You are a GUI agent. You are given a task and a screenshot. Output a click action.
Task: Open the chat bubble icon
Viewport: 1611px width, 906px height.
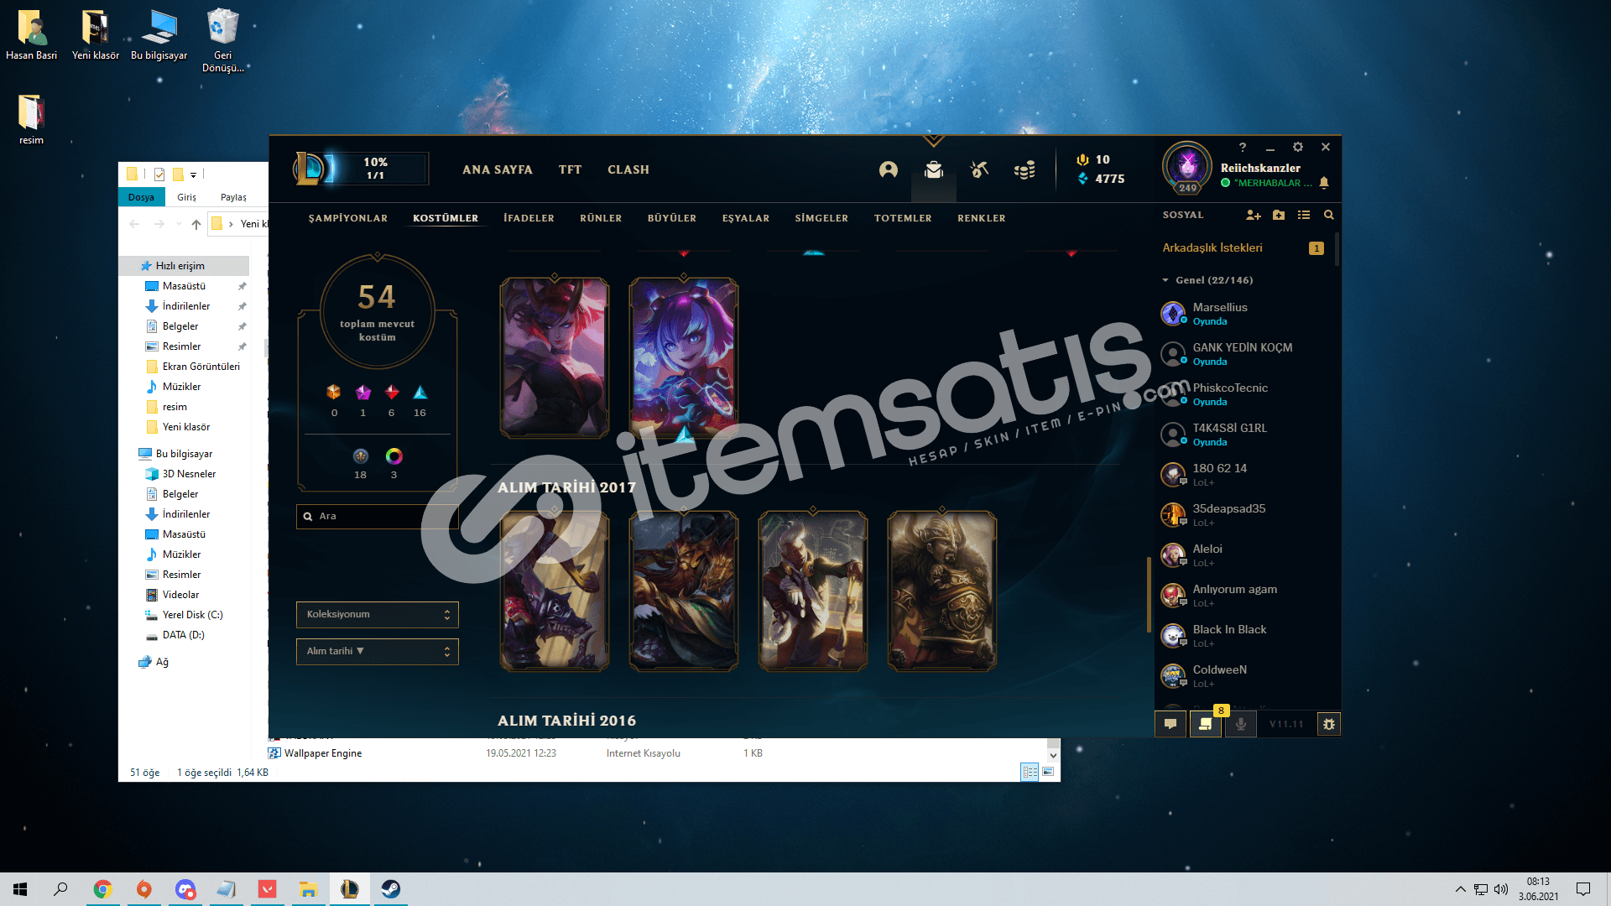(1170, 724)
